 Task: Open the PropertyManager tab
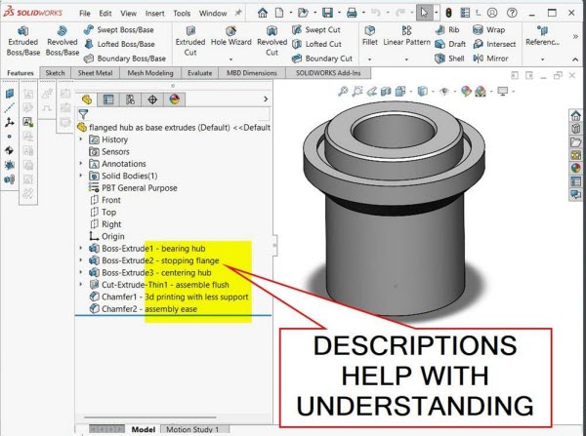coord(108,99)
